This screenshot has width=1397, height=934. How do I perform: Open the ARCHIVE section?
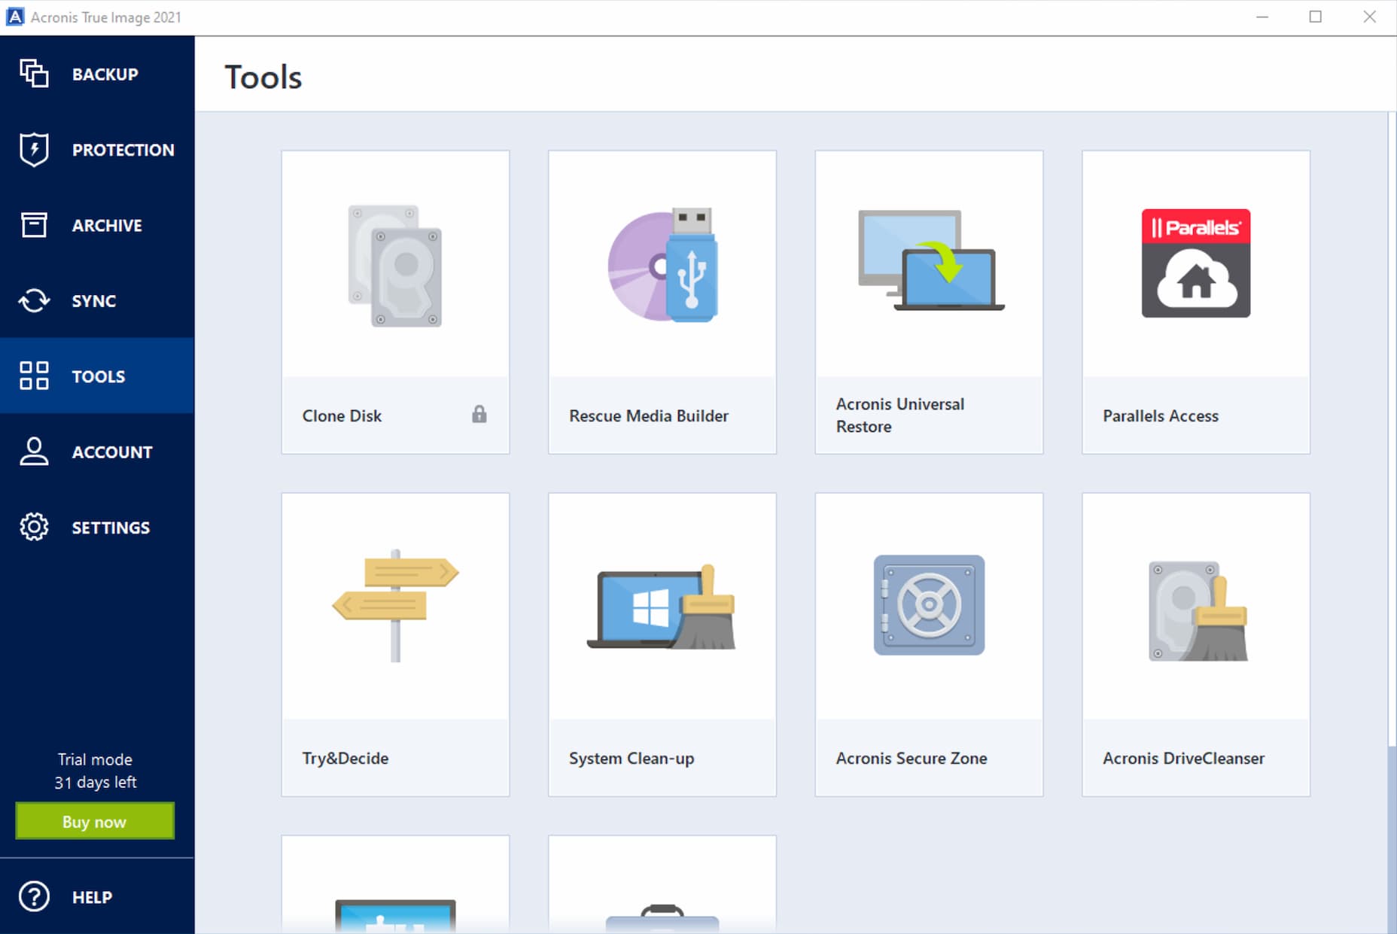(107, 226)
